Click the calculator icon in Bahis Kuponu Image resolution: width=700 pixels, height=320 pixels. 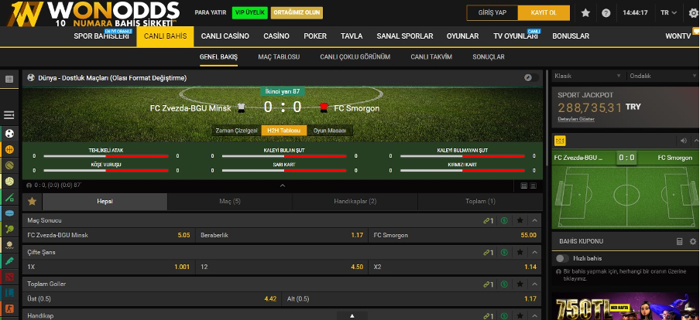point(679,241)
